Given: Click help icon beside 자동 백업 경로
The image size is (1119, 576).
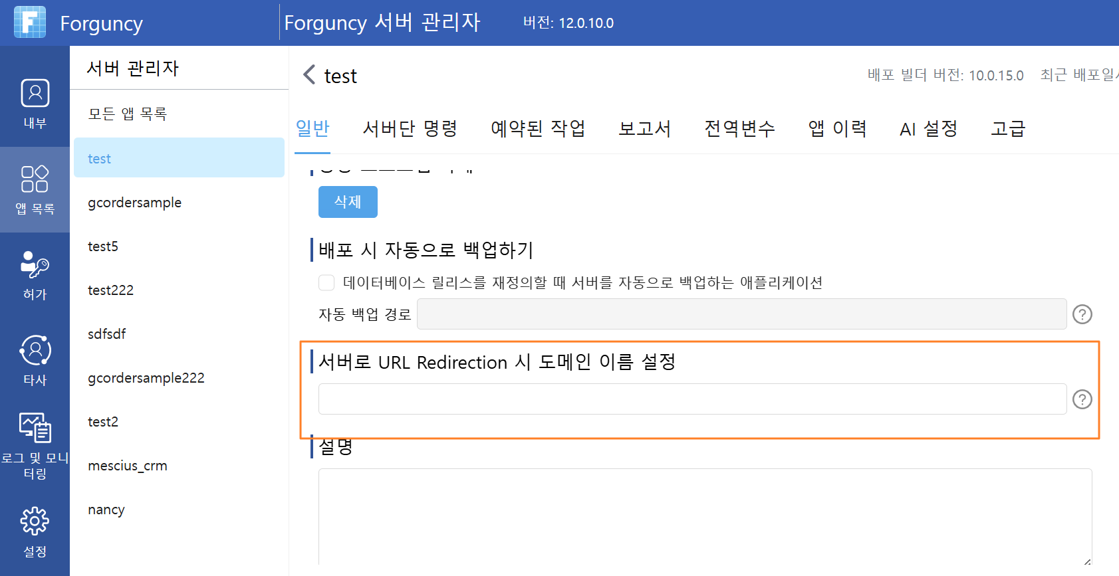Looking at the screenshot, I should coord(1082,314).
